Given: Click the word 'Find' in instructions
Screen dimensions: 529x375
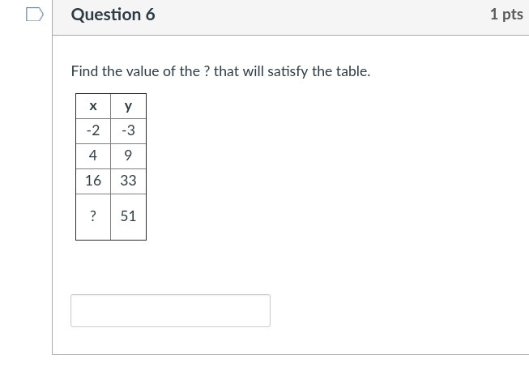Looking at the screenshot, I should [84, 71].
